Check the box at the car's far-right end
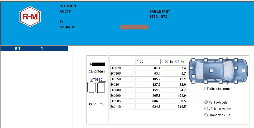 pyautogui.click(x=243, y=70)
